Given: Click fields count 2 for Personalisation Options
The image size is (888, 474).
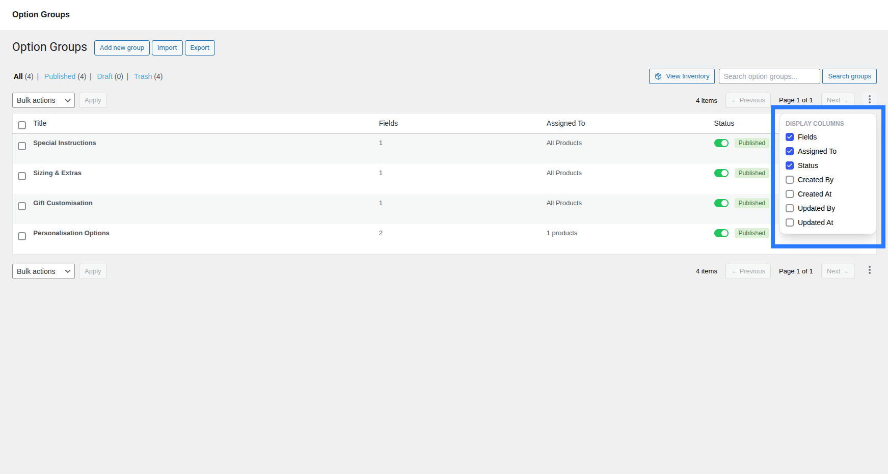Looking at the screenshot, I should 381,233.
